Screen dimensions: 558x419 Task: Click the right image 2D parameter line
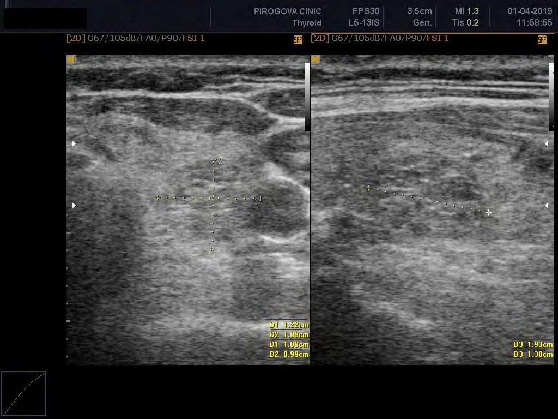pos(379,38)
